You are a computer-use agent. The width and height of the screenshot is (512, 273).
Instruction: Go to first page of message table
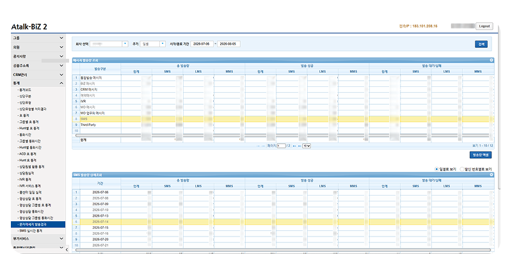click(x=258, y=146)
